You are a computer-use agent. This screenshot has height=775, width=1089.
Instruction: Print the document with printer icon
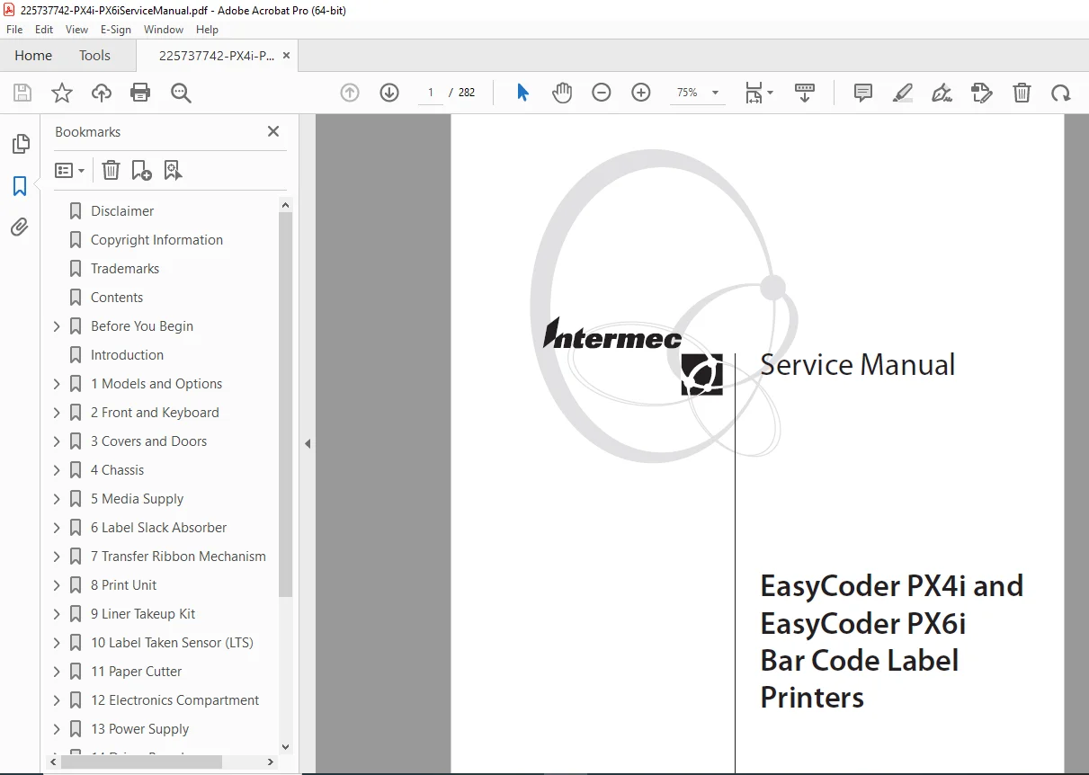pos(140,93)
